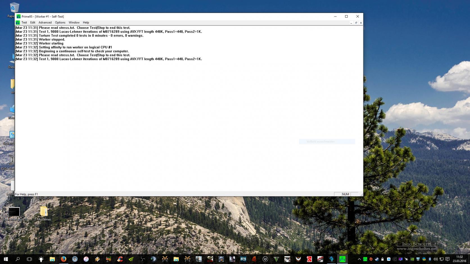This screenshot has width=470, height=264.
Task: Click Prime95 green tray icon
Action: coord(365,259)
